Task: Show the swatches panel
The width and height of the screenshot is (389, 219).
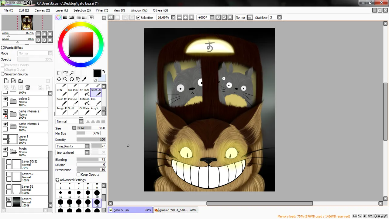Action: 85,17
